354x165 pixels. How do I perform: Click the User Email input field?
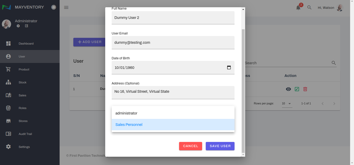click(173, 42)
